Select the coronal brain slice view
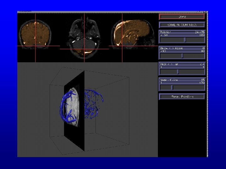 [x=35, y=34]
